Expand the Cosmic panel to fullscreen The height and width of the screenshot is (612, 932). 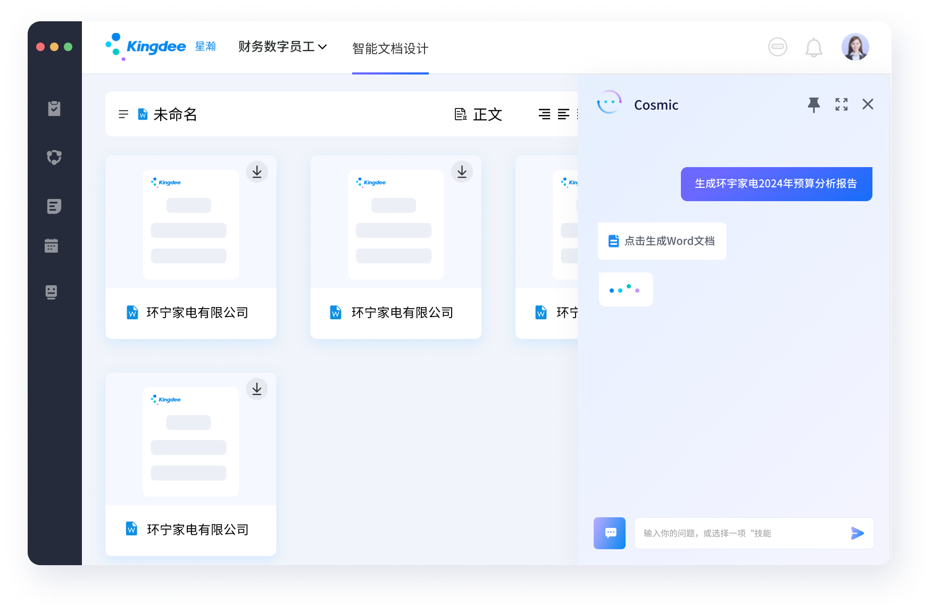click(x=841, y=104)
